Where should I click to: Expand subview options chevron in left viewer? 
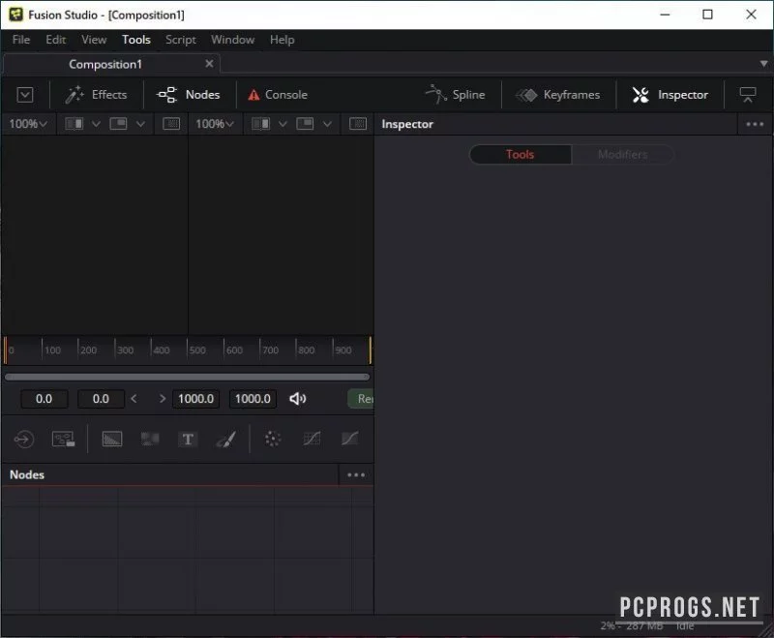[x=140, y=124]
